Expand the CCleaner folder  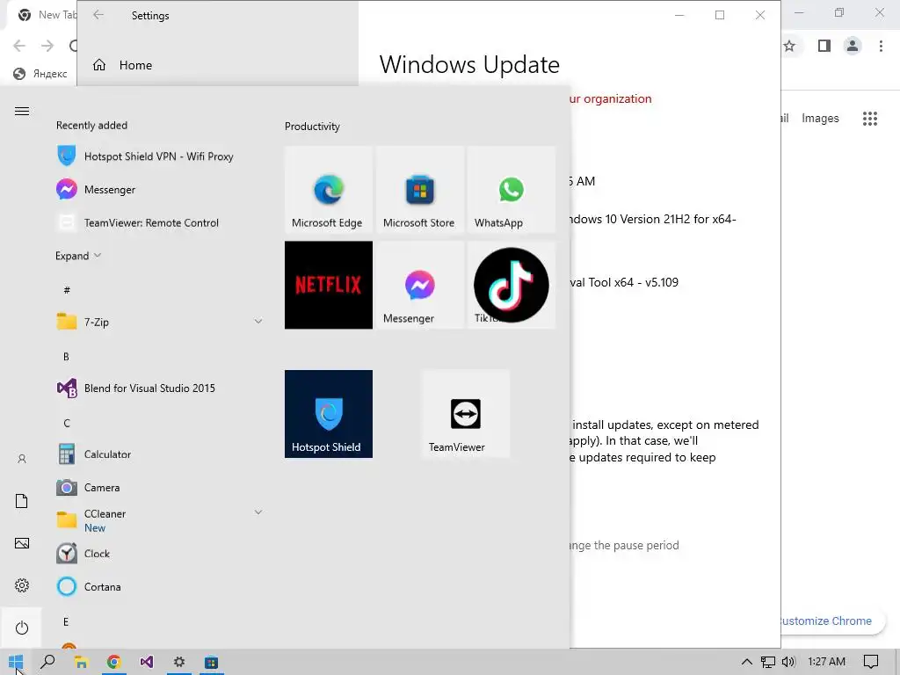[258, 512]
